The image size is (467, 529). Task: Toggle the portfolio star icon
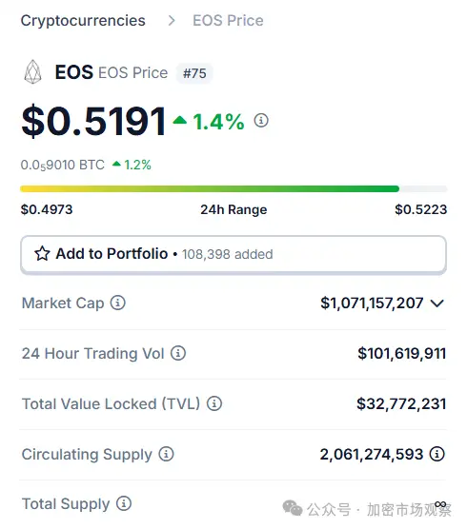pyautogui.click(x=42, y=254)
